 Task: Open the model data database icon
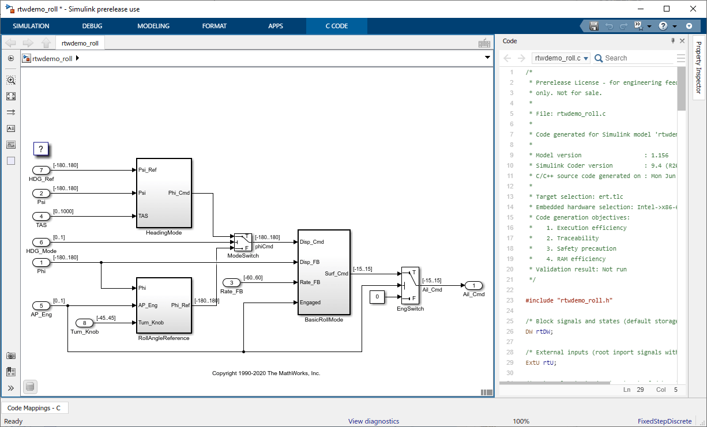(31, 386)
